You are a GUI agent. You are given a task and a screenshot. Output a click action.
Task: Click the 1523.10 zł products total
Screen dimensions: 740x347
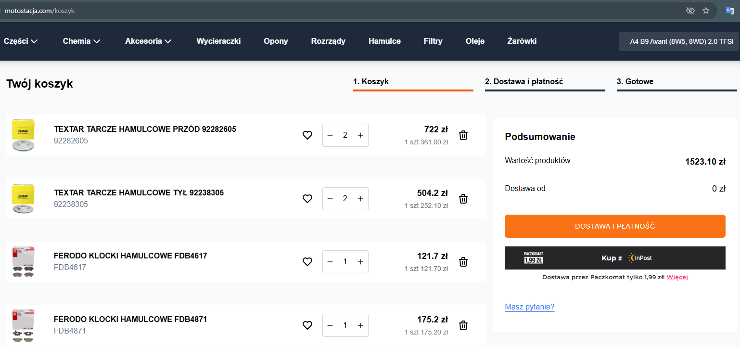[x=705, y=162]
